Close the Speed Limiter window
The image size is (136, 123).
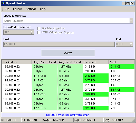(132, 3)
